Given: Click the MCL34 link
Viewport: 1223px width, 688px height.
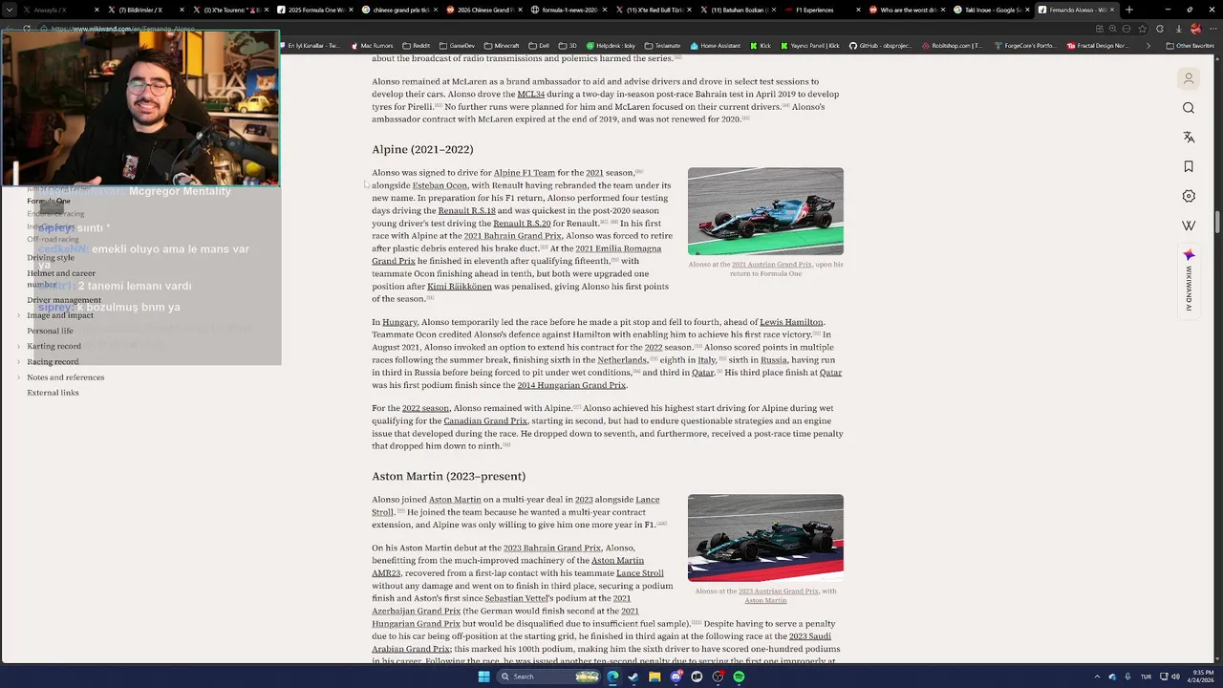Looking at the screenshot, I should click(x=530, y=95).
